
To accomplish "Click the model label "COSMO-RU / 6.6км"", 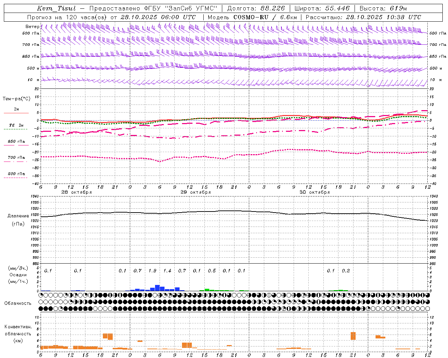I will [265, 17].
